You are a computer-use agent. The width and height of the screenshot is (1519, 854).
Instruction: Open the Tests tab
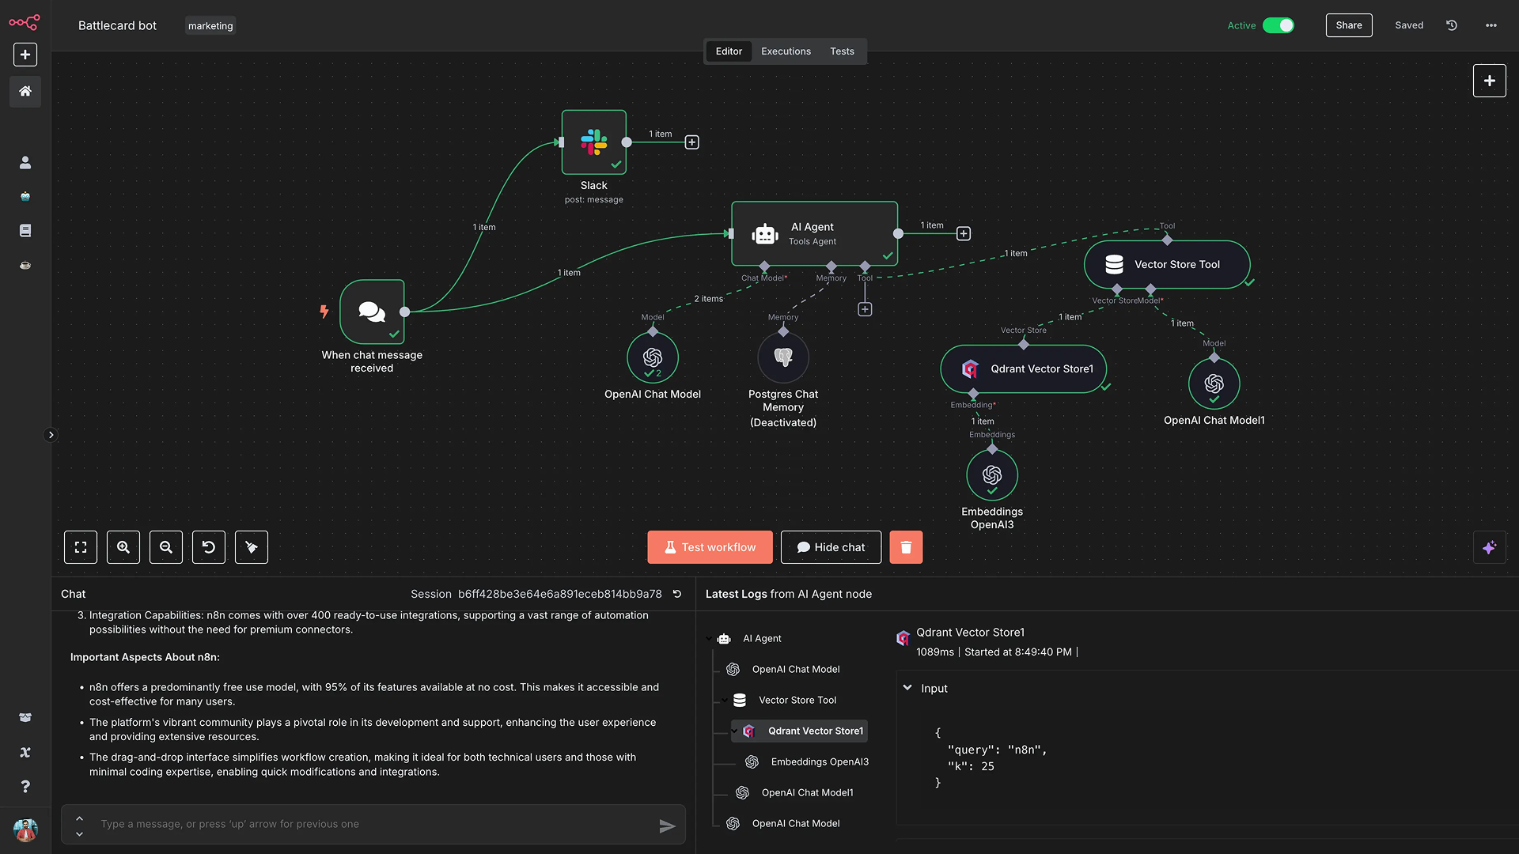[x=842, y=51]
